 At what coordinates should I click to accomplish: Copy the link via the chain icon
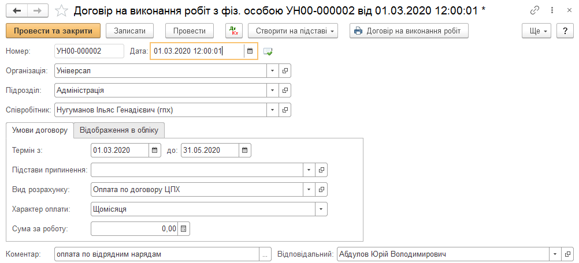535,11
